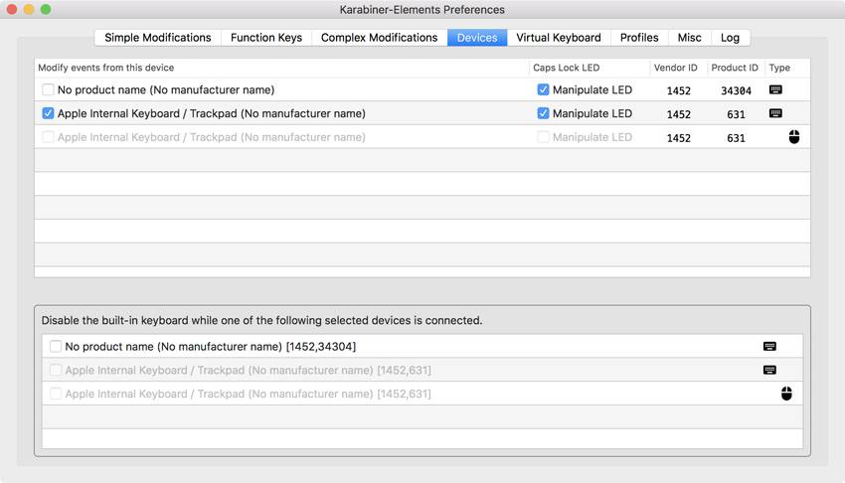This screenshot has width=845, height=483.
Task: Select the Profiles tab
Action: coord(639,38)
